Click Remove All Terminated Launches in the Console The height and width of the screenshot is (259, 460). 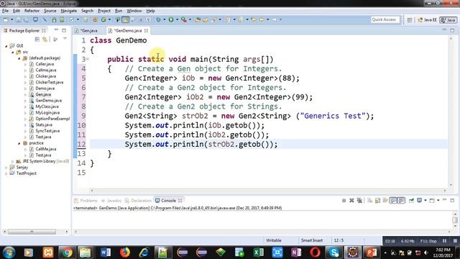point(359,201)
